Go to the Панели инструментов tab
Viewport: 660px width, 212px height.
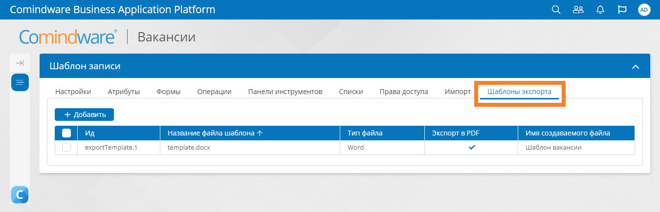pos(285,92)
